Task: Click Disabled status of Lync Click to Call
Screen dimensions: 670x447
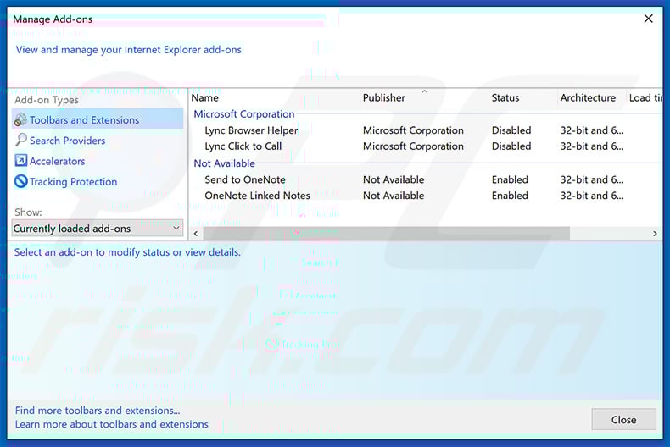Action: [x=511, y=146]
